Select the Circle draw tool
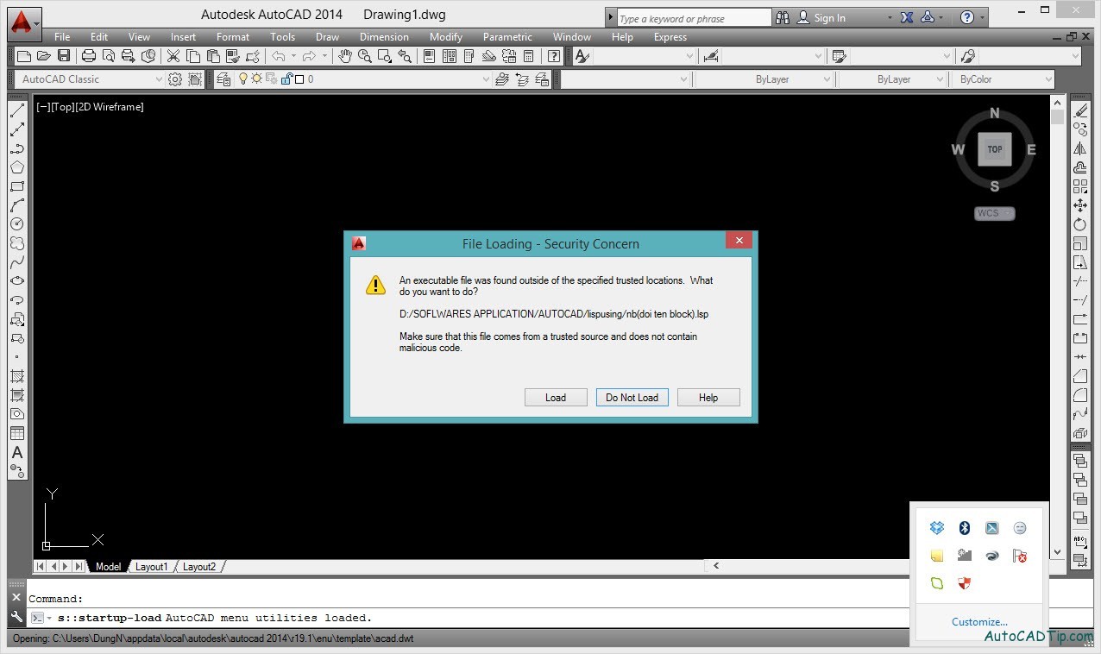 pos(17,224)
